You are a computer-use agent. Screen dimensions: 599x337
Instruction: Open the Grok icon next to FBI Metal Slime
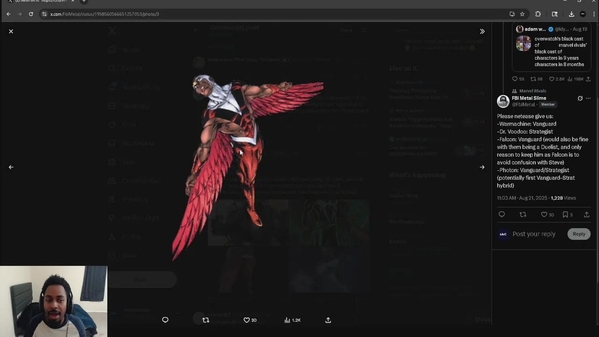[x=580, y=98]
